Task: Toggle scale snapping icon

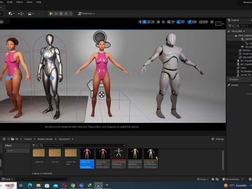Action: pos(190,22)
